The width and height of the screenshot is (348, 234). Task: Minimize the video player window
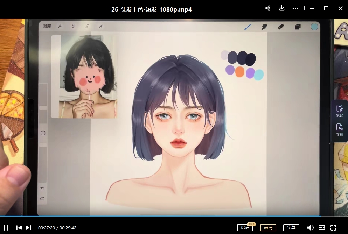tap(312, 8)
